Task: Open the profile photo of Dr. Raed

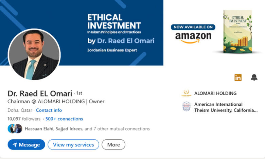Action: coord(34,54)
